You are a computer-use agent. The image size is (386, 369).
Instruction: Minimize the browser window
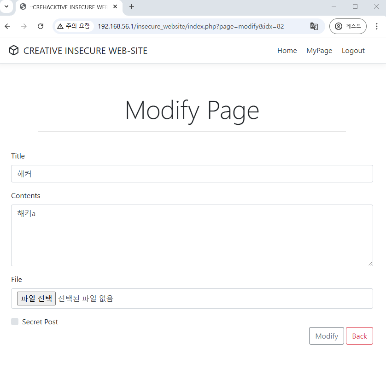click(x=334, y=6)
